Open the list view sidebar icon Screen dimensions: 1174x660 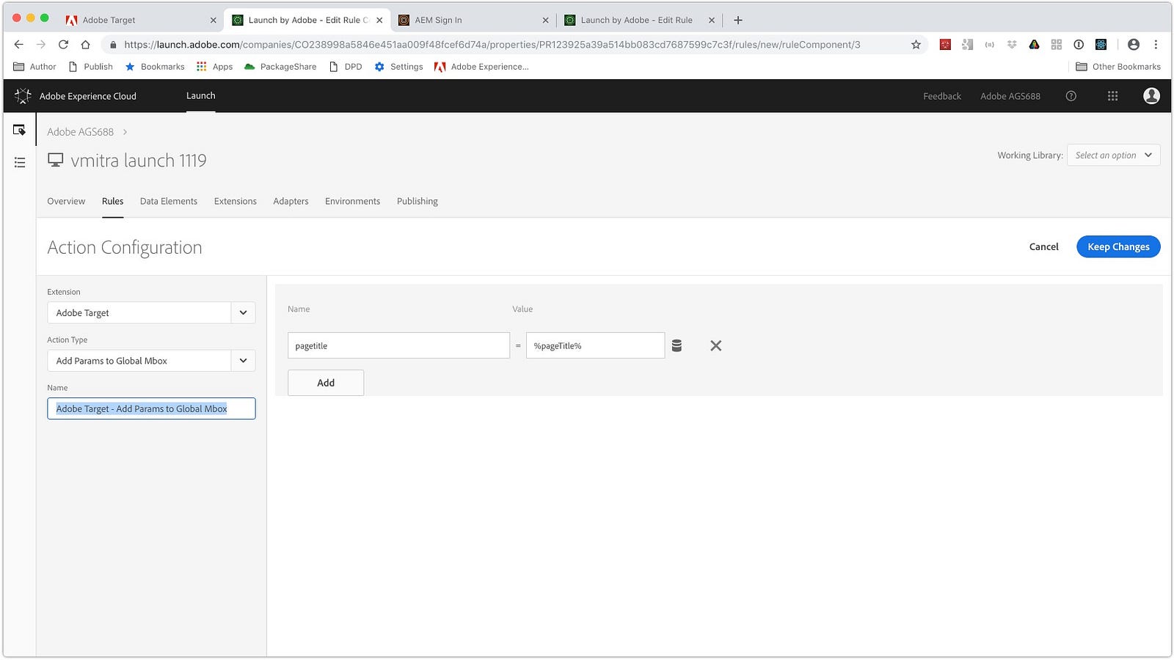pyautogui.click(x=20, y=162)
